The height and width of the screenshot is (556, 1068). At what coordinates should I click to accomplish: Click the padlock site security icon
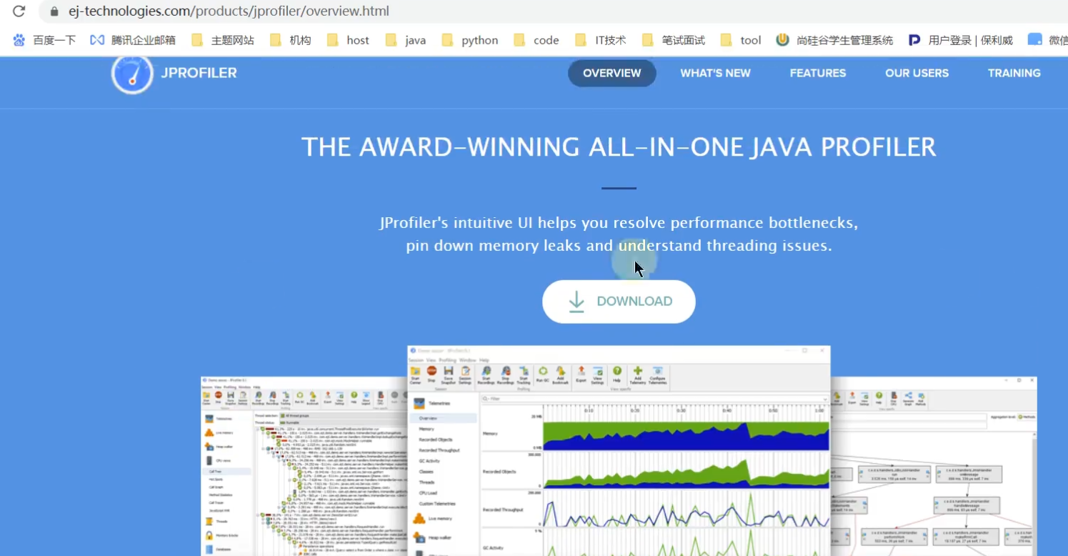tap(54, 11)
